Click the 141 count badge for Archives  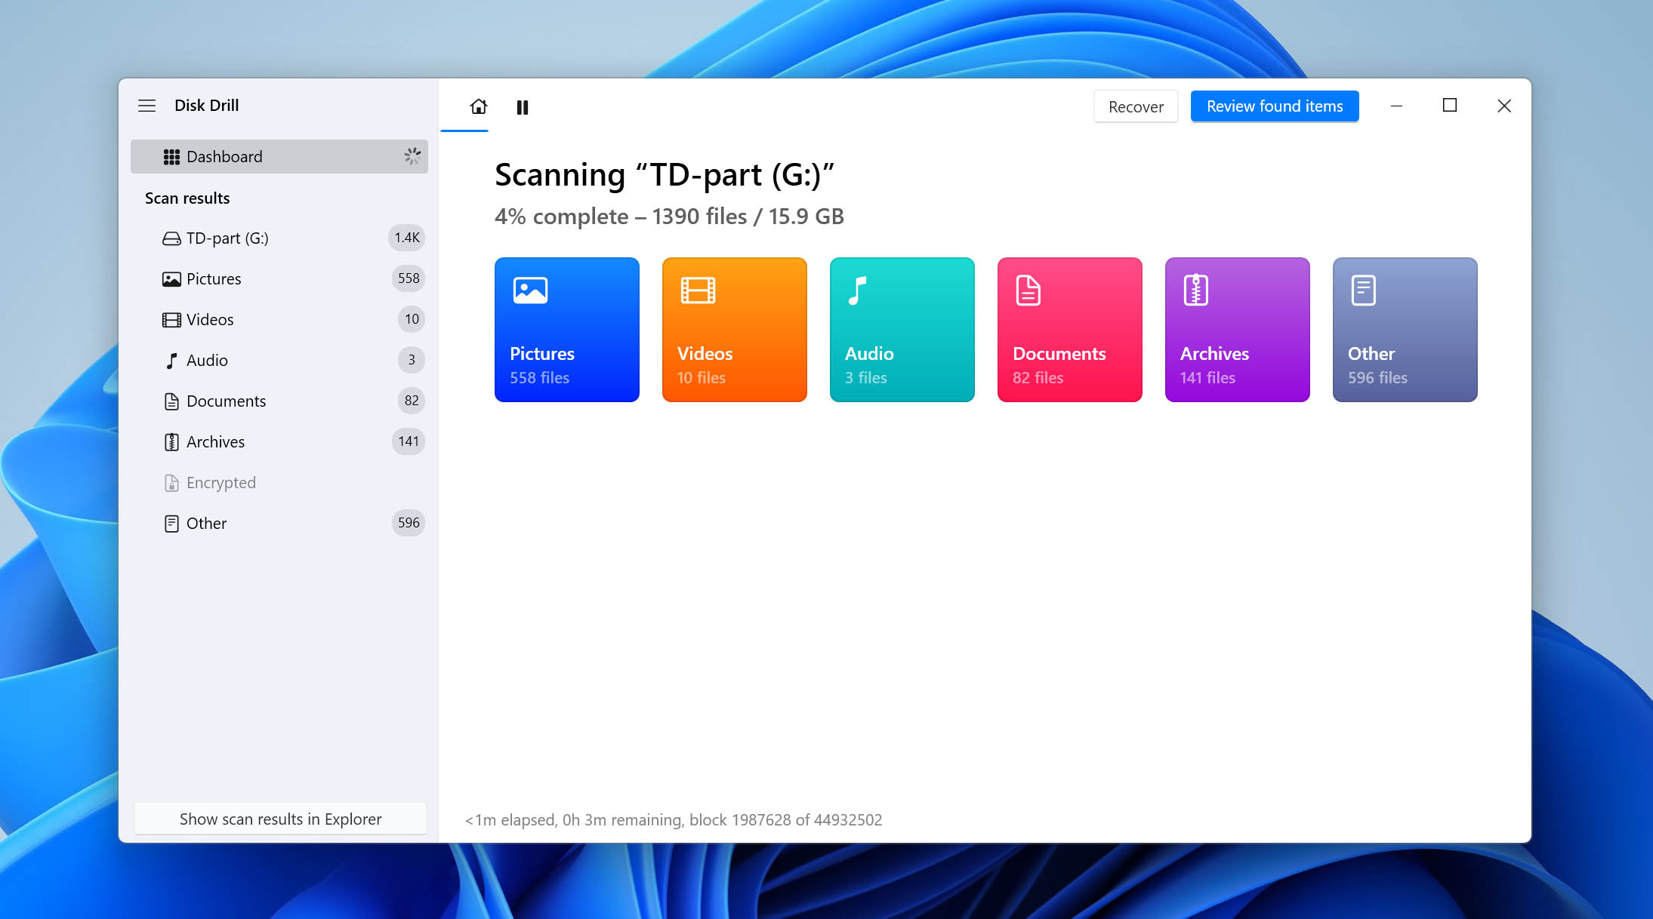coord(409,441)
